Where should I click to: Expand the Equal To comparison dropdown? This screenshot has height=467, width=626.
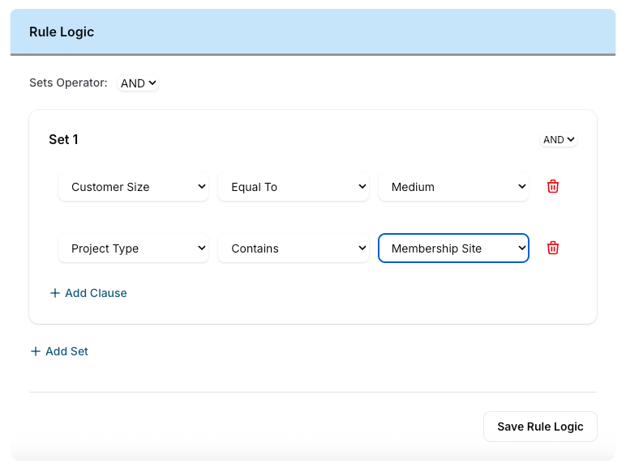click(x=293, y=187)
